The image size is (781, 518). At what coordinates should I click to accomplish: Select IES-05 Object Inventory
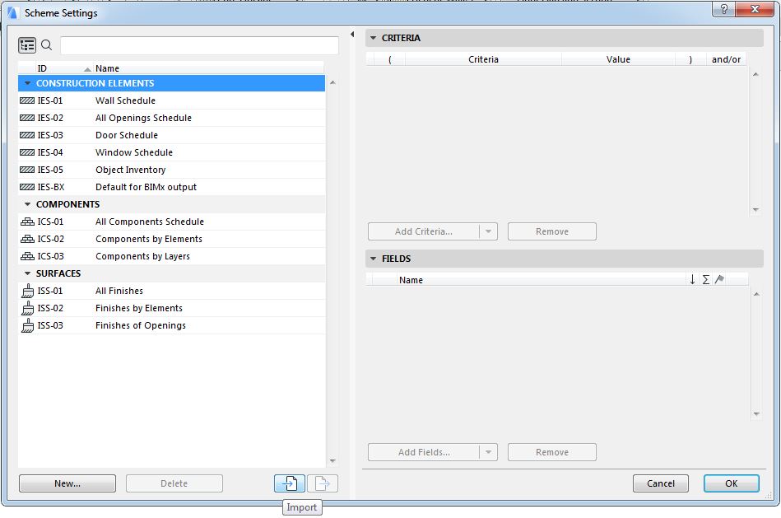click(172, 170)
